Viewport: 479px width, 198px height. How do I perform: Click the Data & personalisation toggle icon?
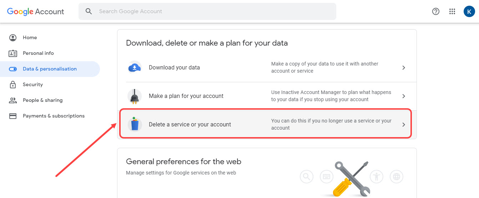coord(13,69)
